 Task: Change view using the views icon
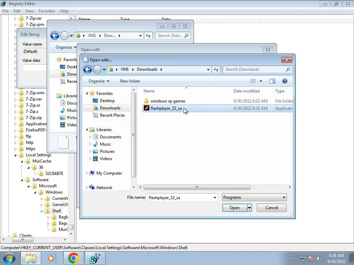point(253,81)
